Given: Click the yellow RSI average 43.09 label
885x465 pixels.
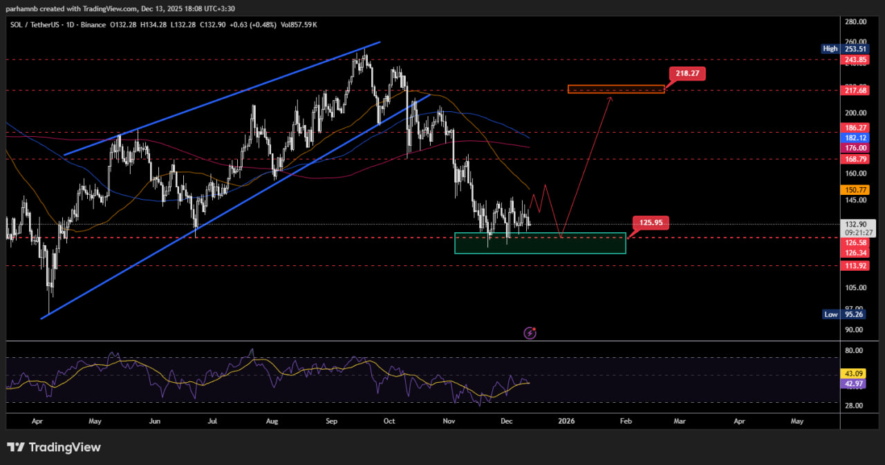Looking at the screenshot, I should [x=854, y=374].
